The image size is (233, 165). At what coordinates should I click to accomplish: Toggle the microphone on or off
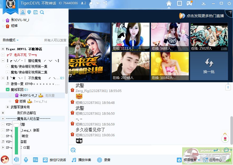pyautogui.click(x=26, y=160)
